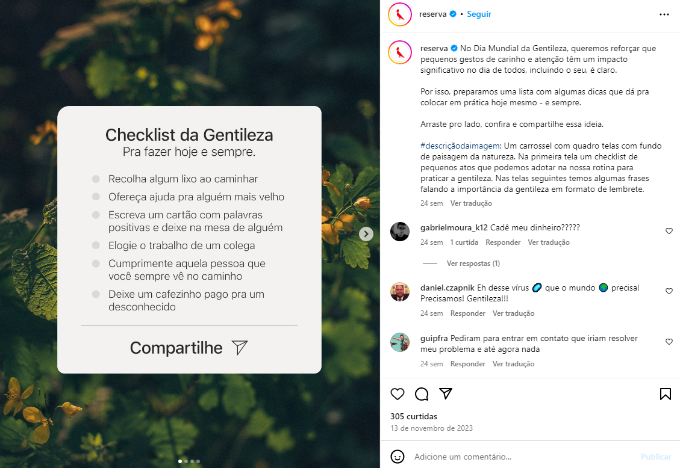The width and height of the screenshot is (680, 468).
Task: Open the emoji picker in comment box
Action: coord(398,457)
